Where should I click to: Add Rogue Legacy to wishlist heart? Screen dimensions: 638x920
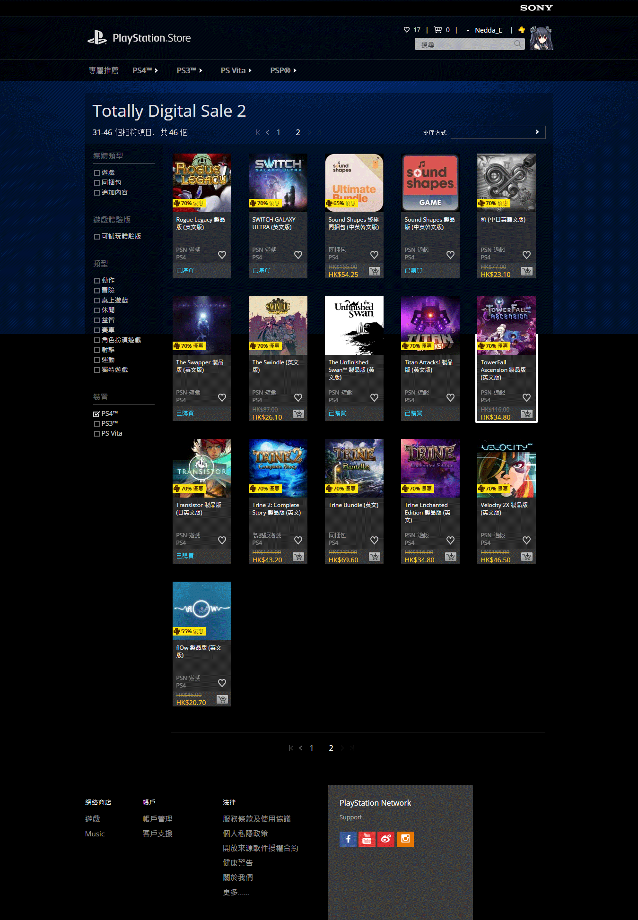(x=222, y=255)
